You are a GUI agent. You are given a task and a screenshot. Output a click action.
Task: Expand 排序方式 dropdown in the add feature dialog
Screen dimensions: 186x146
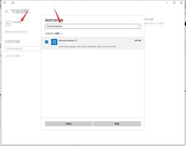pos(54,34)
